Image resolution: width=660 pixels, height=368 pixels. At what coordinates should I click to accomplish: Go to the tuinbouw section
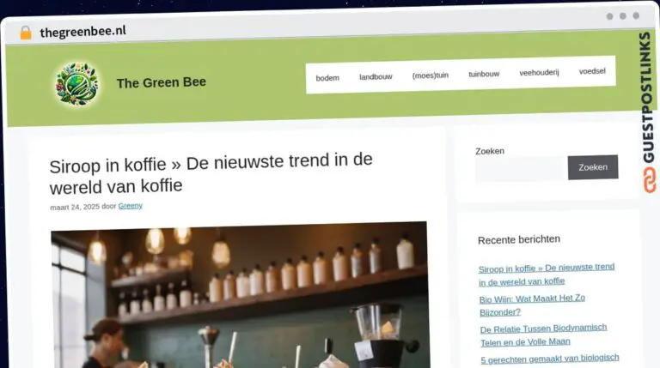[484, 75]
